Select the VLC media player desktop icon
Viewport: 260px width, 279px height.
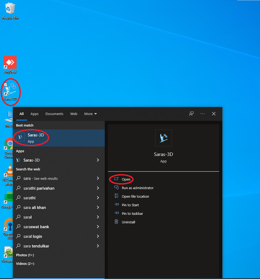[x=8, y=175]
